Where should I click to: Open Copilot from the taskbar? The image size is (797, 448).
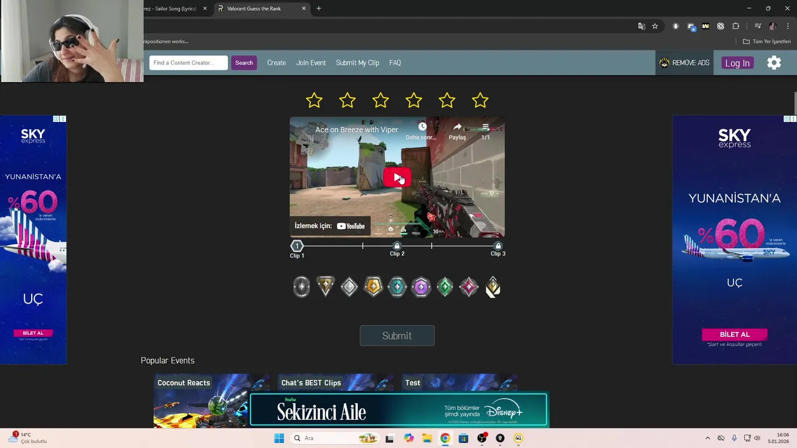click(x=408, y=438)
